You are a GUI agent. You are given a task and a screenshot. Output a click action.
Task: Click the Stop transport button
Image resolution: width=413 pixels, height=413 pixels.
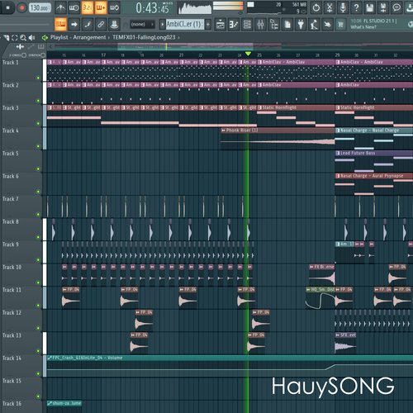click(x=8, y=7)
